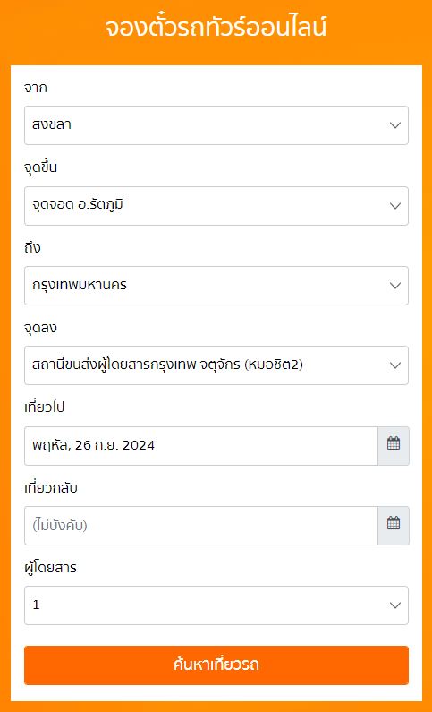
Task: Open the จาก origin province dropdown
Action: (x=216, y=125)
